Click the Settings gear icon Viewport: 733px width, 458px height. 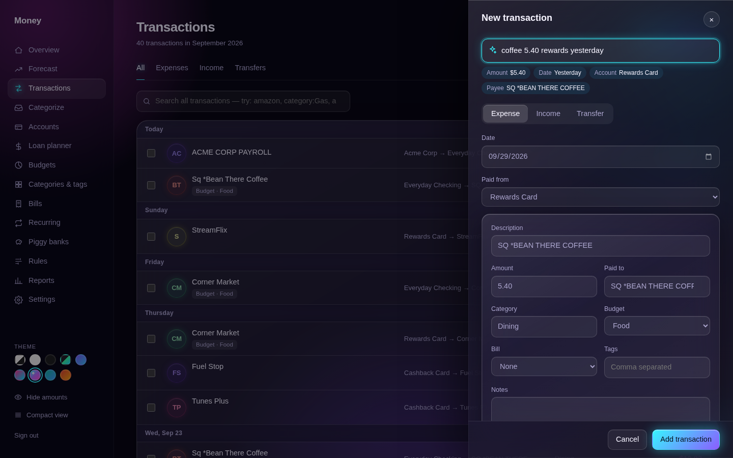click(19, 300)
